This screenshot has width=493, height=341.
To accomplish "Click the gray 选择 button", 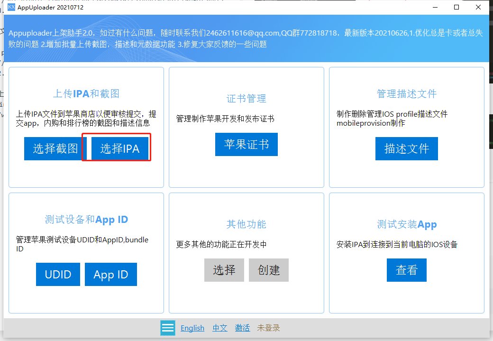I will 224,270.
